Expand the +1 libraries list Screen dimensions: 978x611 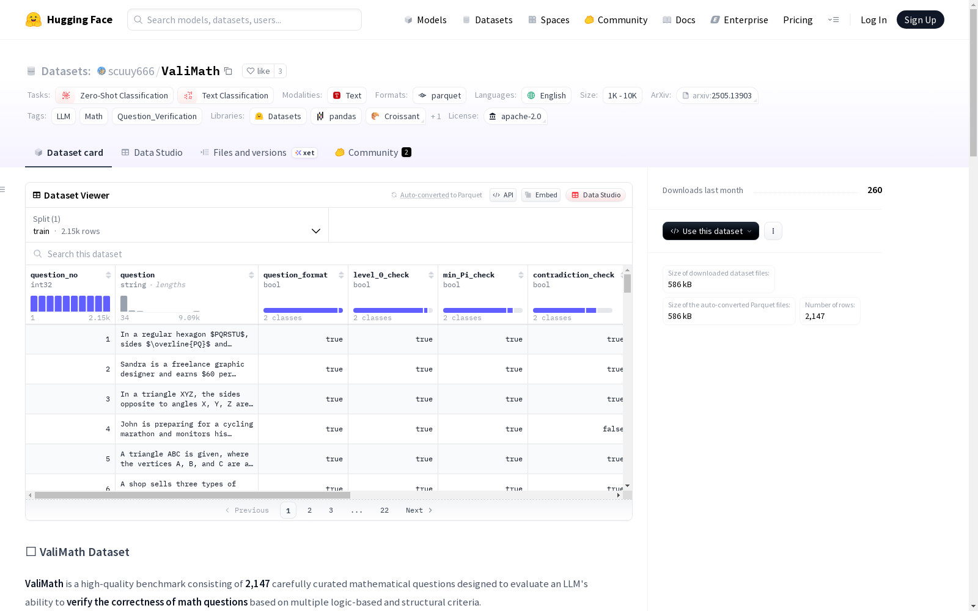coord(436,116)
